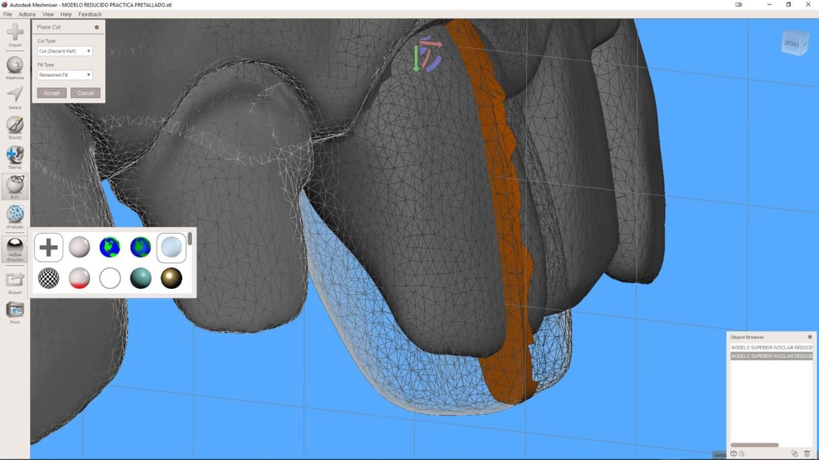Open the File menu
Screen dimensions: 819x460
pos(8,14)
